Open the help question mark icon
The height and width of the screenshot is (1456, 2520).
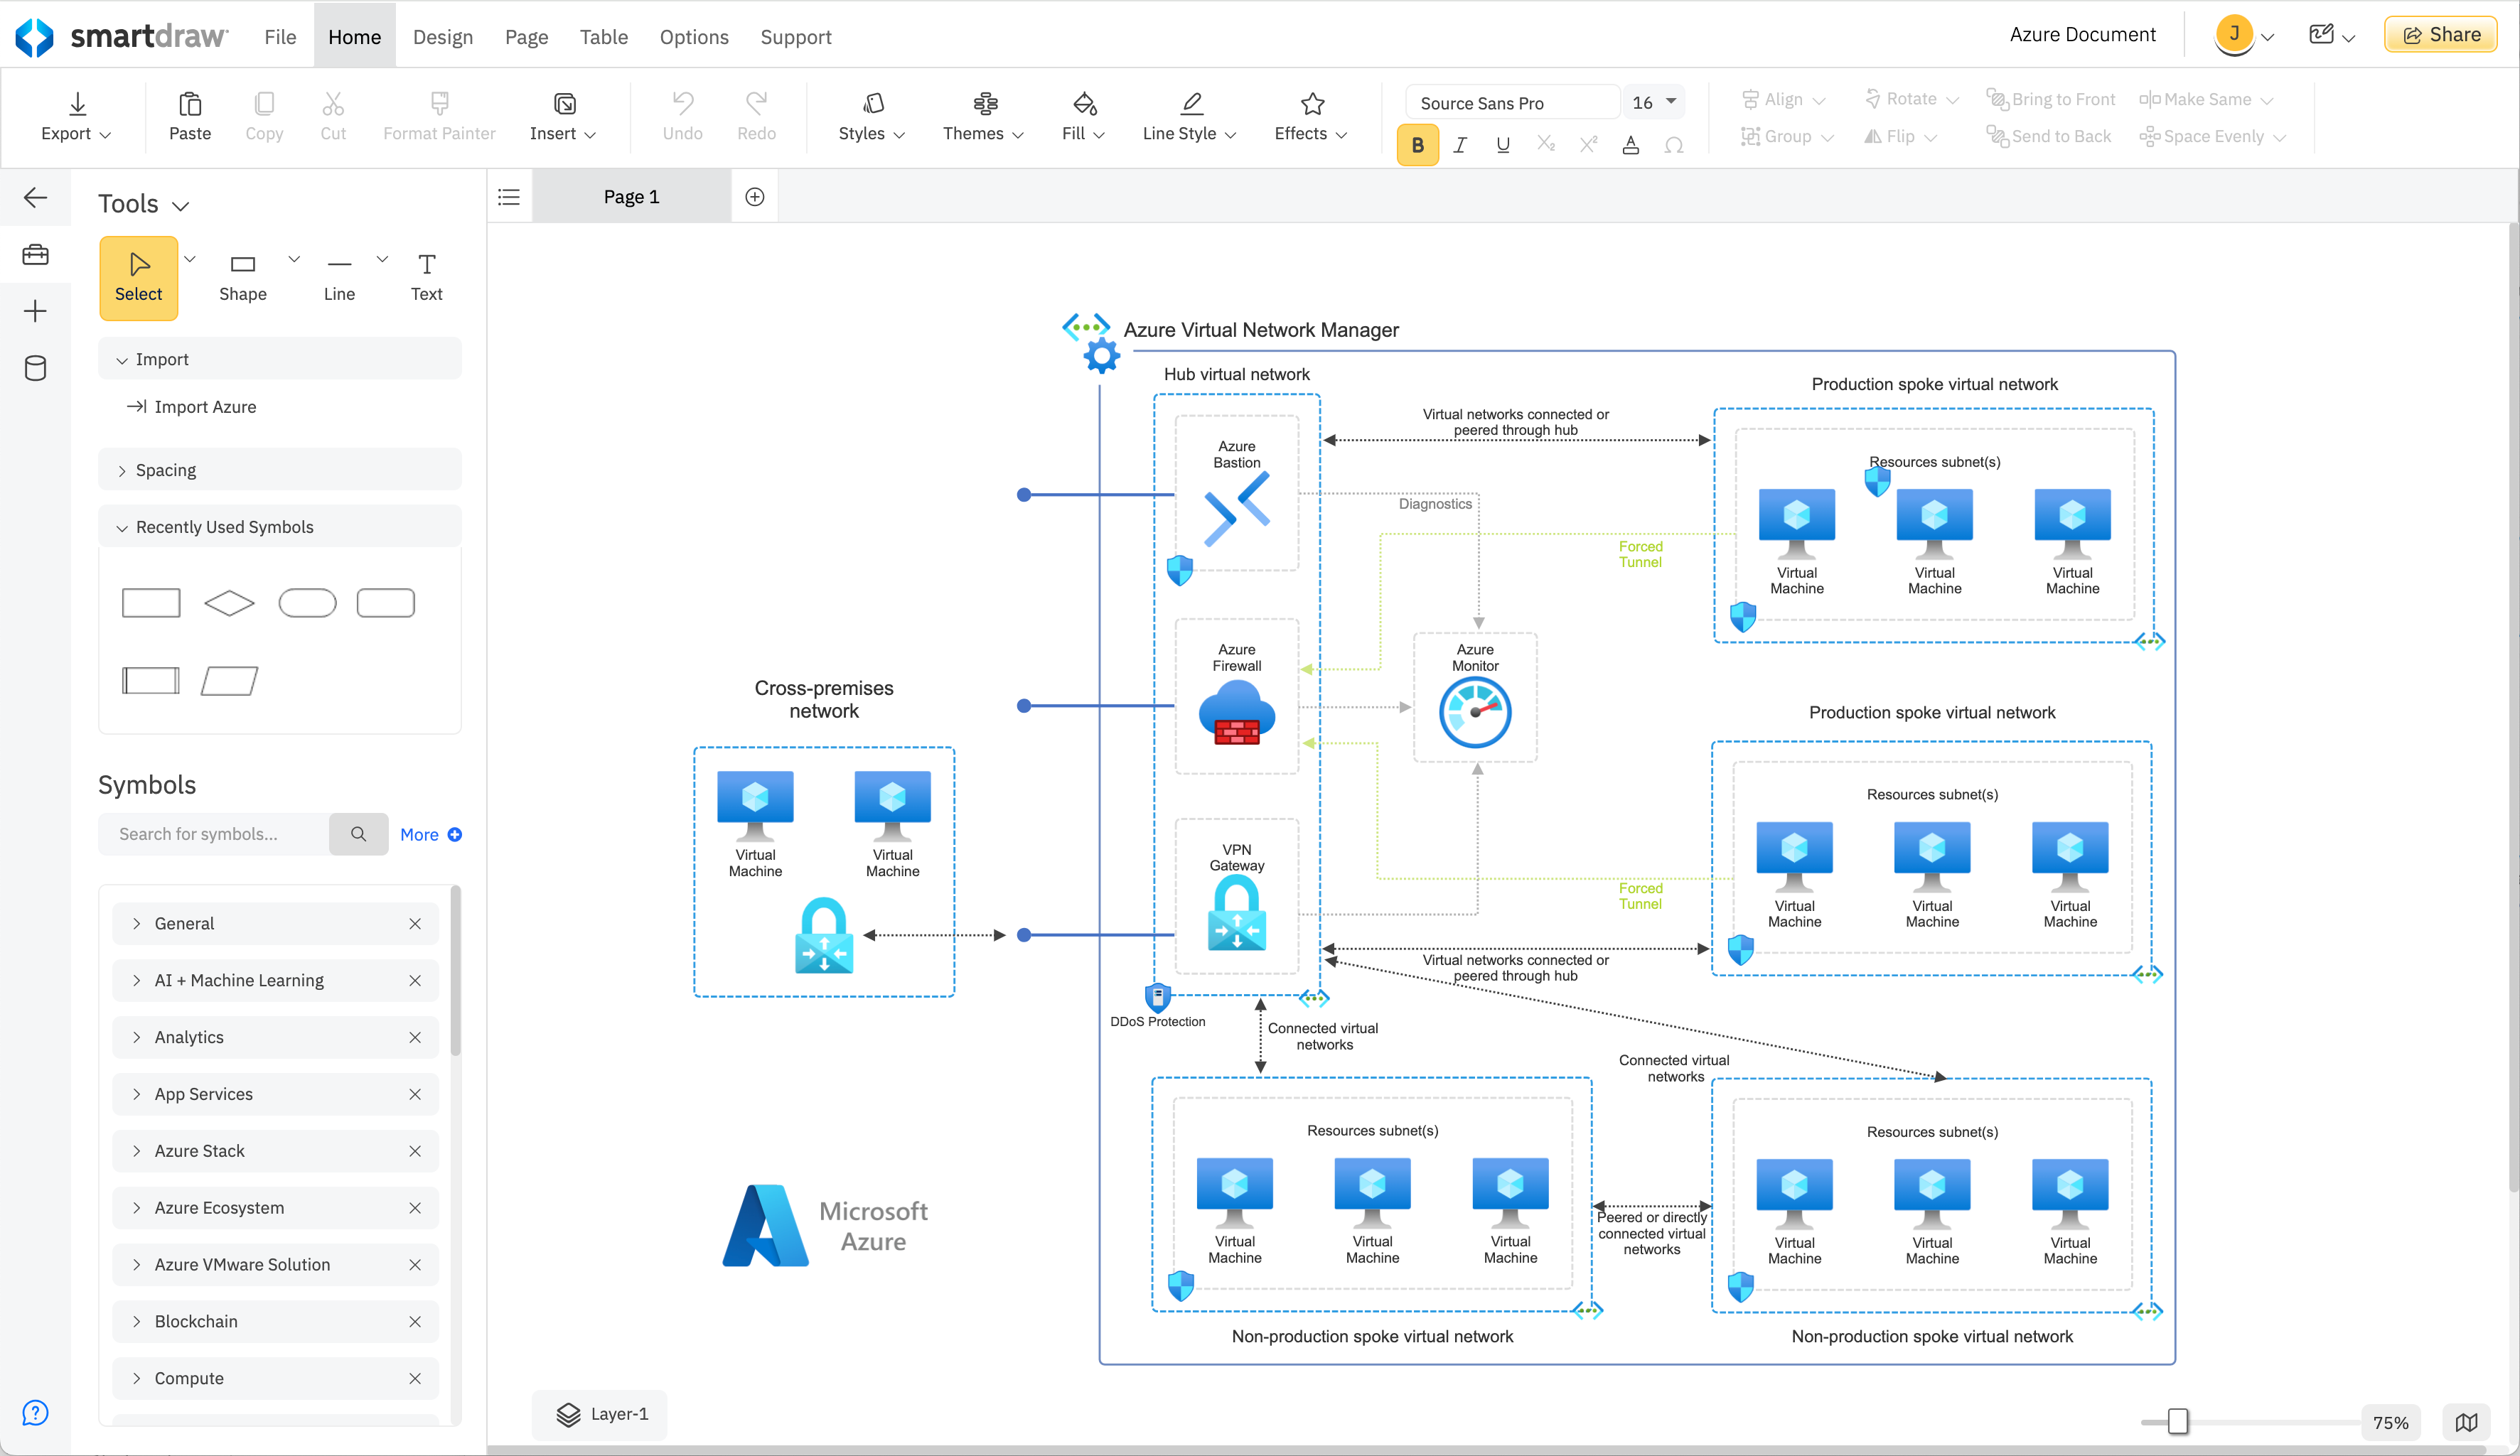[35, 1413]
